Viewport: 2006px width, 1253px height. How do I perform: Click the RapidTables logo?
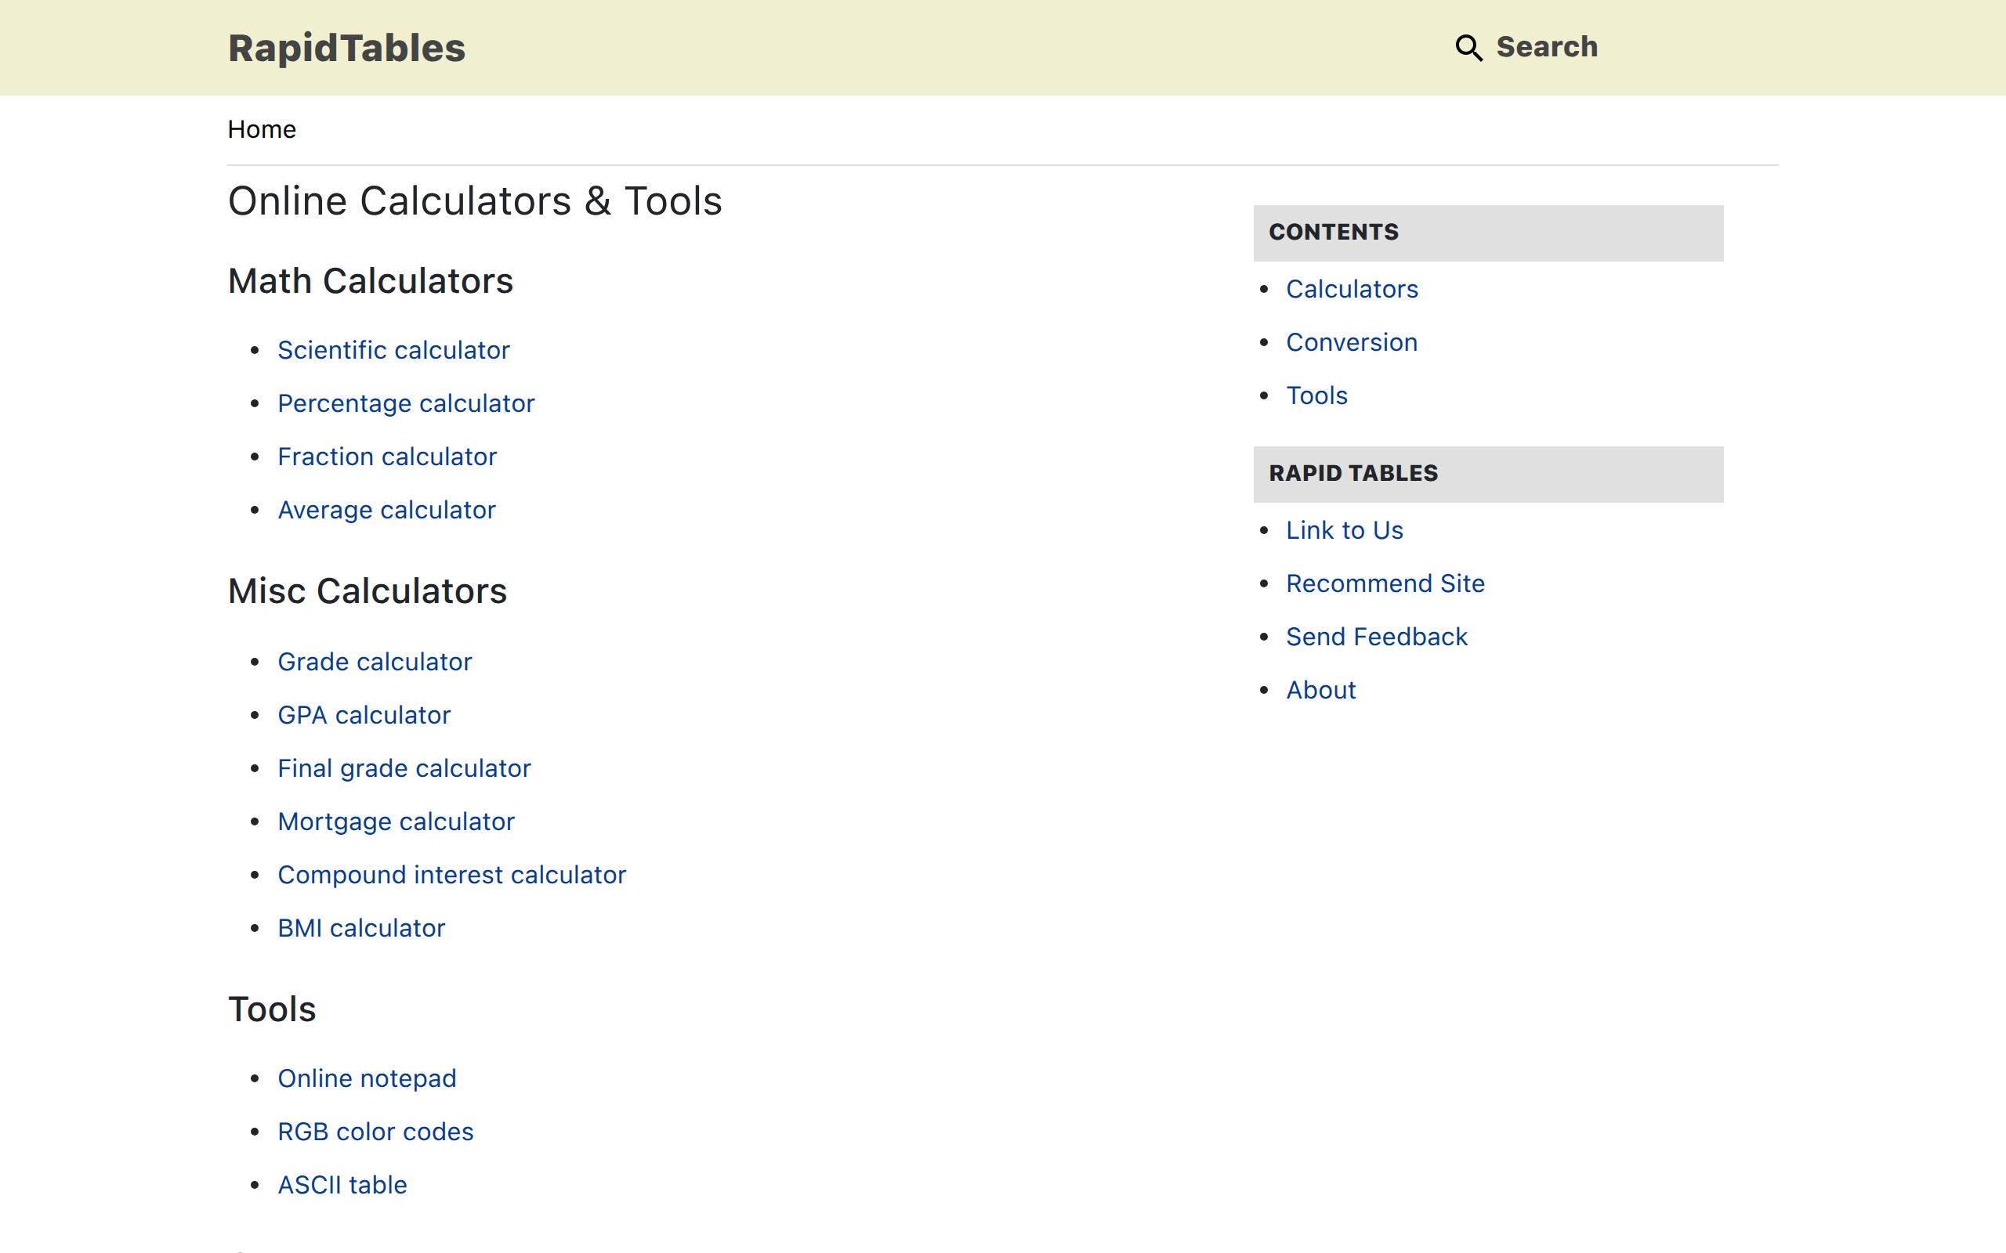346,47
